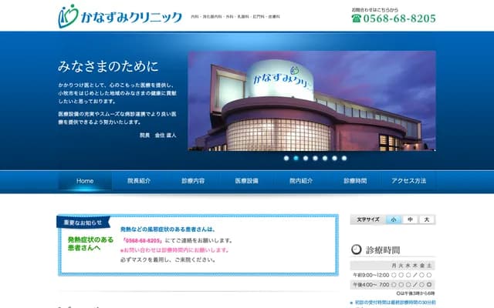The height and width of the screenshot is (308, 494).
Task: Click the weekday header row 月火水木金土
Action: 393,266
